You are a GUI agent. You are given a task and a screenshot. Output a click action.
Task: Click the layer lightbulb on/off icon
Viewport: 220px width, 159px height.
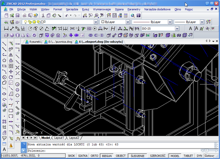click(x=26, y=22)
